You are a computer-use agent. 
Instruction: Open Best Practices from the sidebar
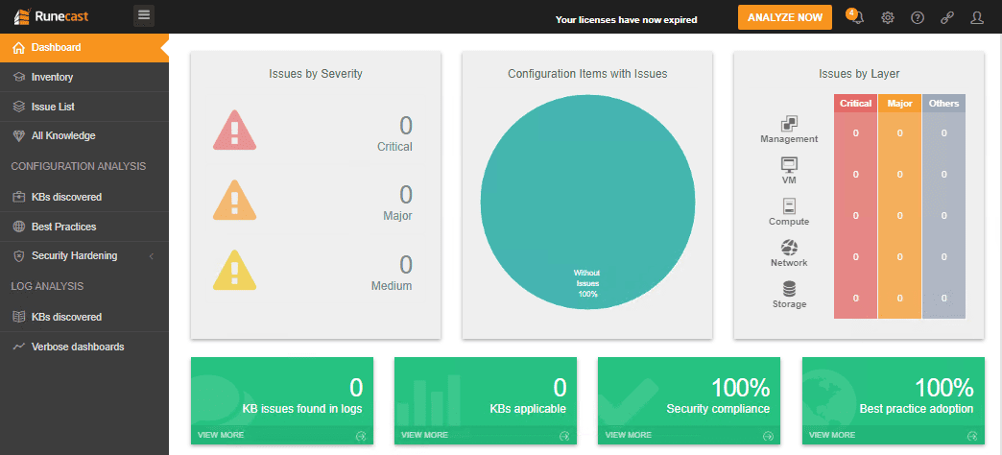pyautogui.click(x=63, y=227)
